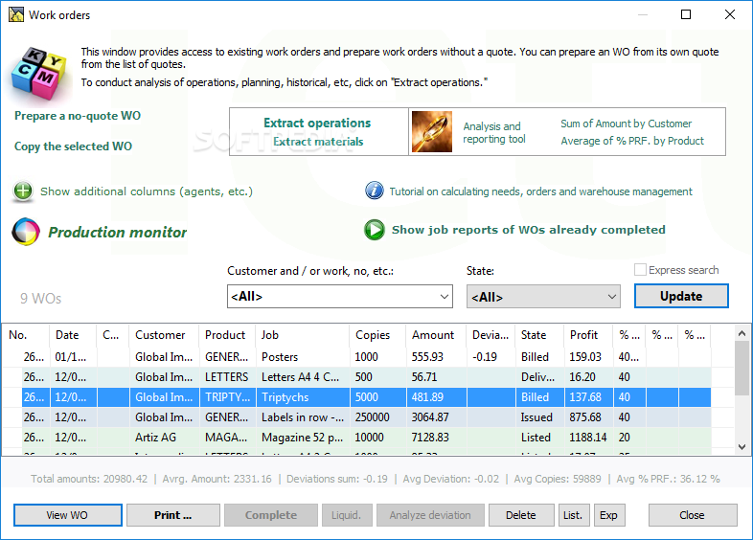Sort by the State column header
753x540 pixels.
coord(539,335)
